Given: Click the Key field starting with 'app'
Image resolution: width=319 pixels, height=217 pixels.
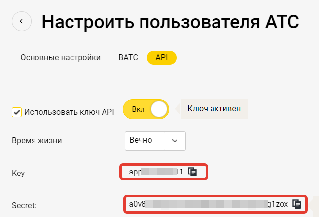Looking at the screenshot, I should [164, 172].
